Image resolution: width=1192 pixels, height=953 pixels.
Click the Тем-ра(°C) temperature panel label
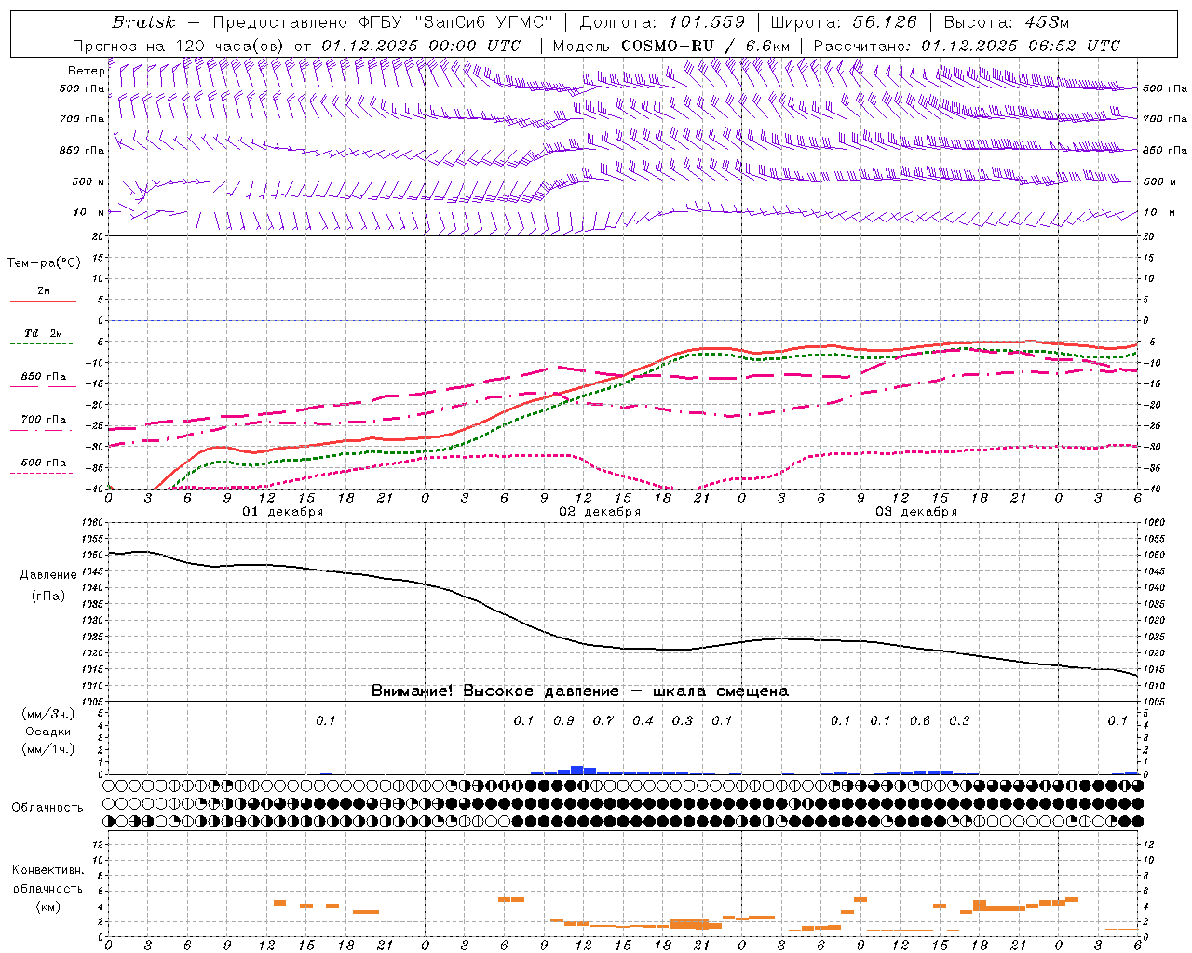coord(44,263)
